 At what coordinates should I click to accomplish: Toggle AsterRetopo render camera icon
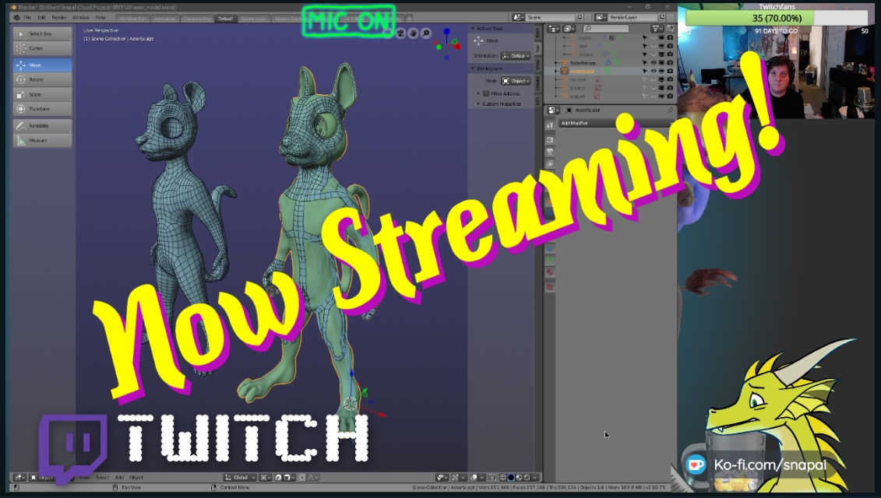[x=670, y=63]
